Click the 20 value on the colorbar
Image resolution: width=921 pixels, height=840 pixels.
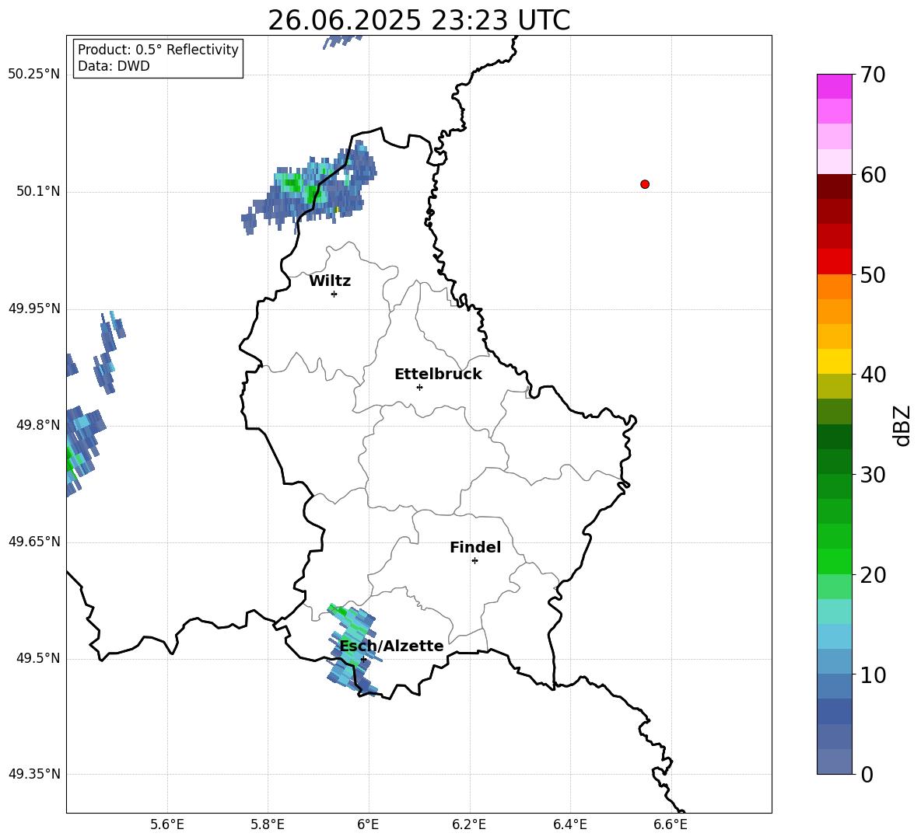[873, 575]
